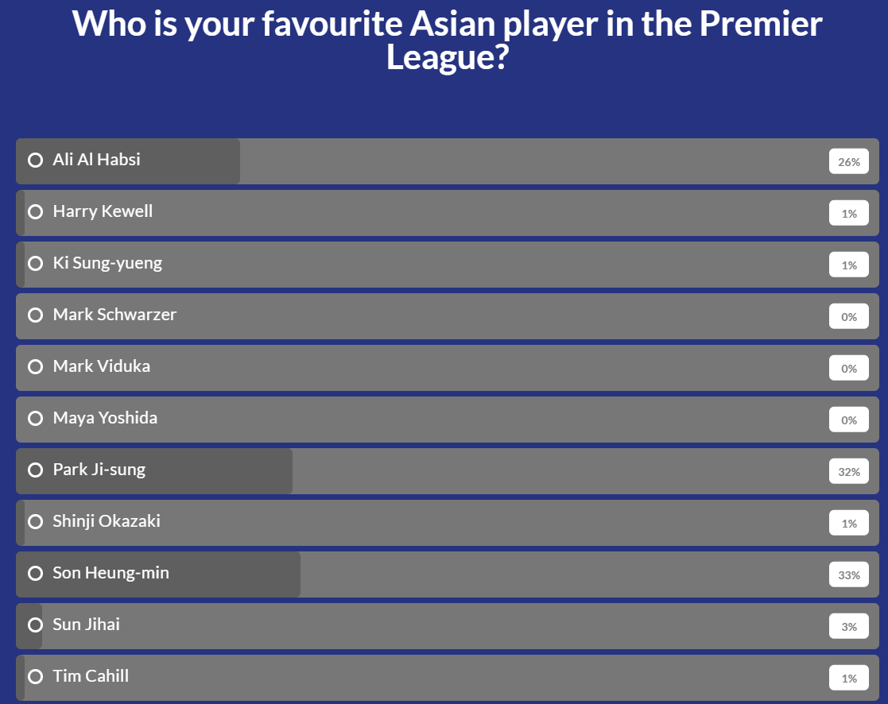Select Sun Jihai radio option
The height and width of the screenshot is (704, 888).
click(35, 625)
